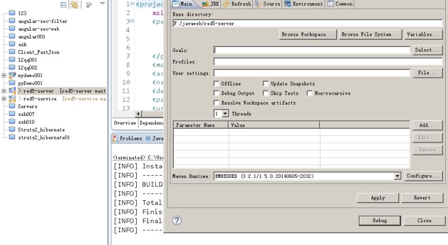Image resolution: width=448 pixels, height=245 pixels.
Task: Select Struts2_hibernate project
Action: (41, 130)
